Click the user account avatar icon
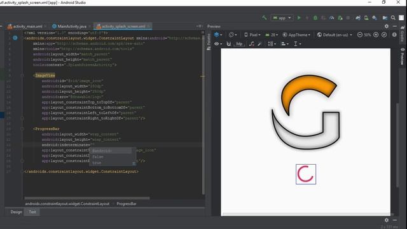Viewport: 407px width, 229px height. 401,18
